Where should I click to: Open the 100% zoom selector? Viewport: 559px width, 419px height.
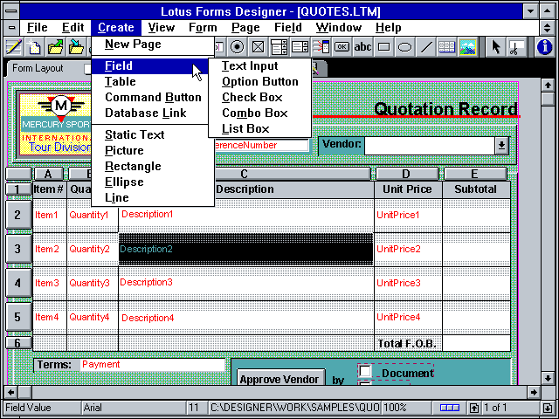click(x=405, y=408)
